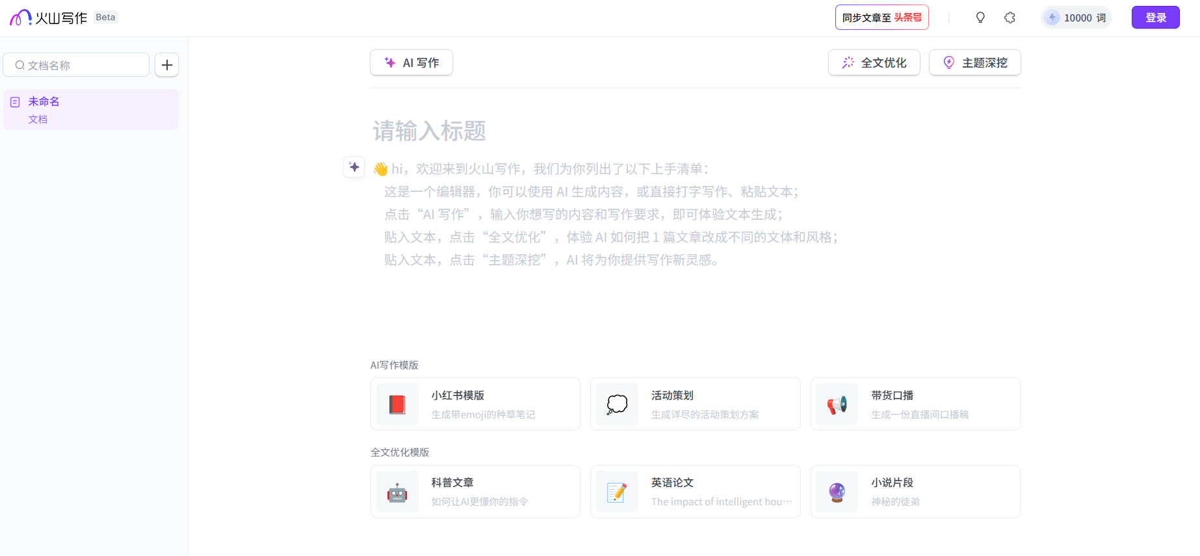Choose the 英语论文 template card
Viewport: 1200px width, 556px height.
point(696,492)
